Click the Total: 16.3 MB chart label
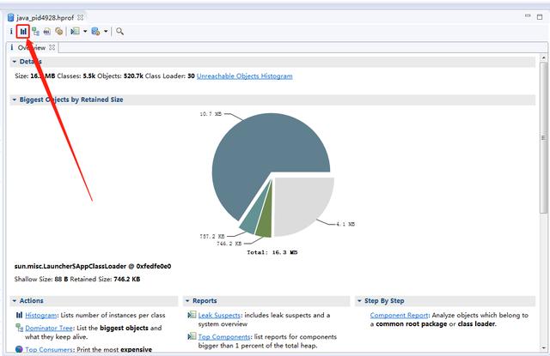 click(272, 252)
